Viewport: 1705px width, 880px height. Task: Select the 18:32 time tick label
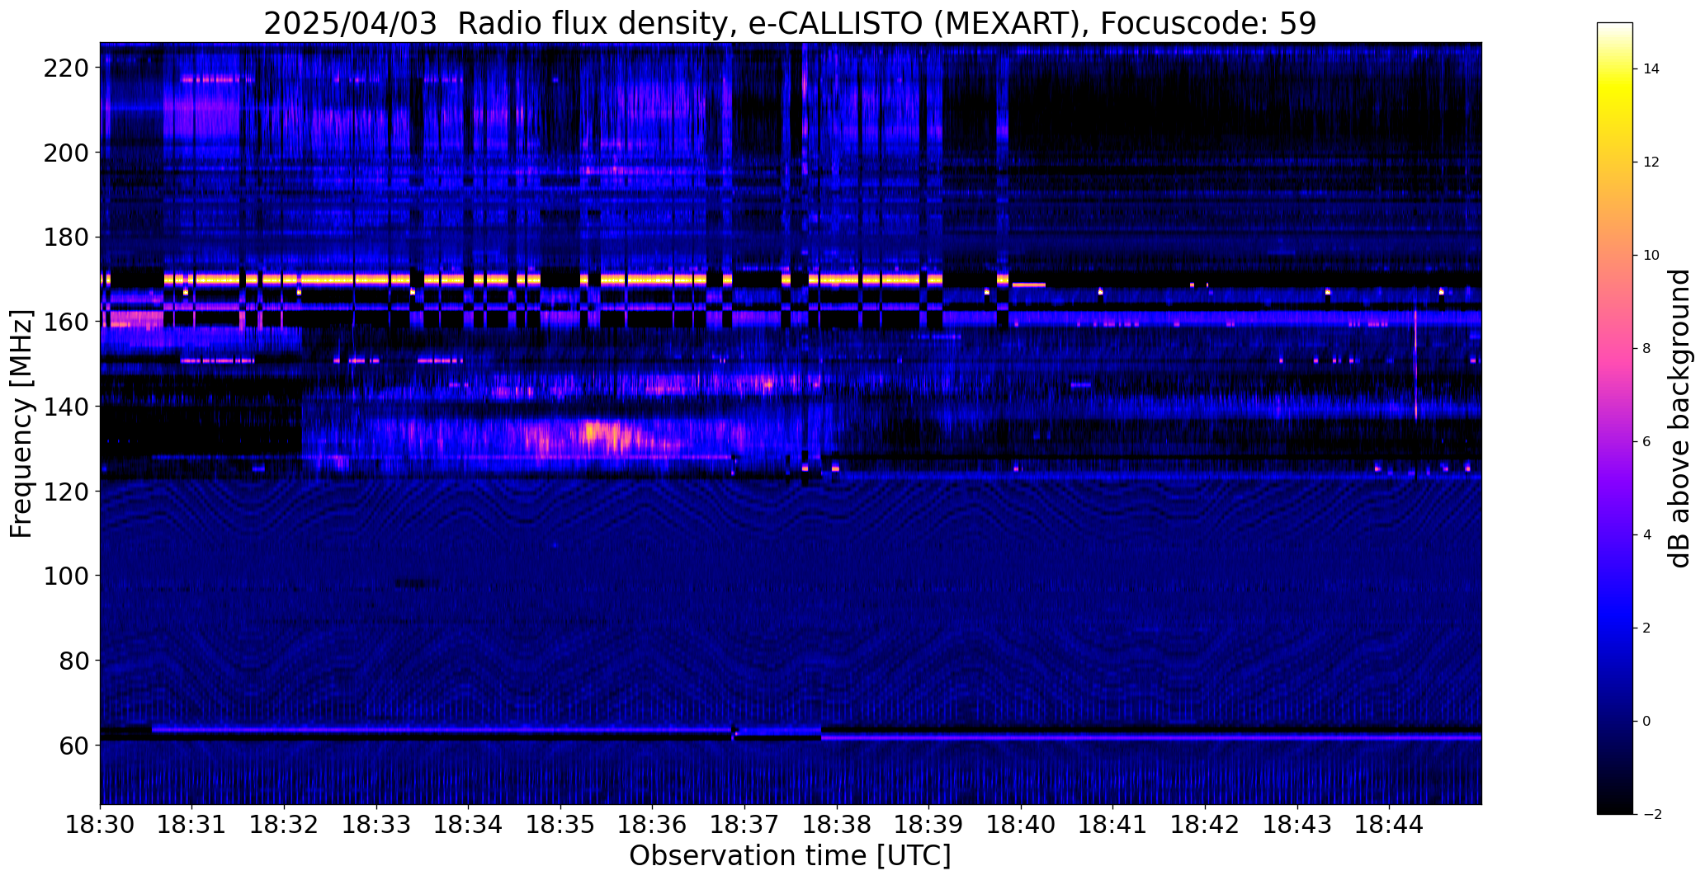point(285,825)
